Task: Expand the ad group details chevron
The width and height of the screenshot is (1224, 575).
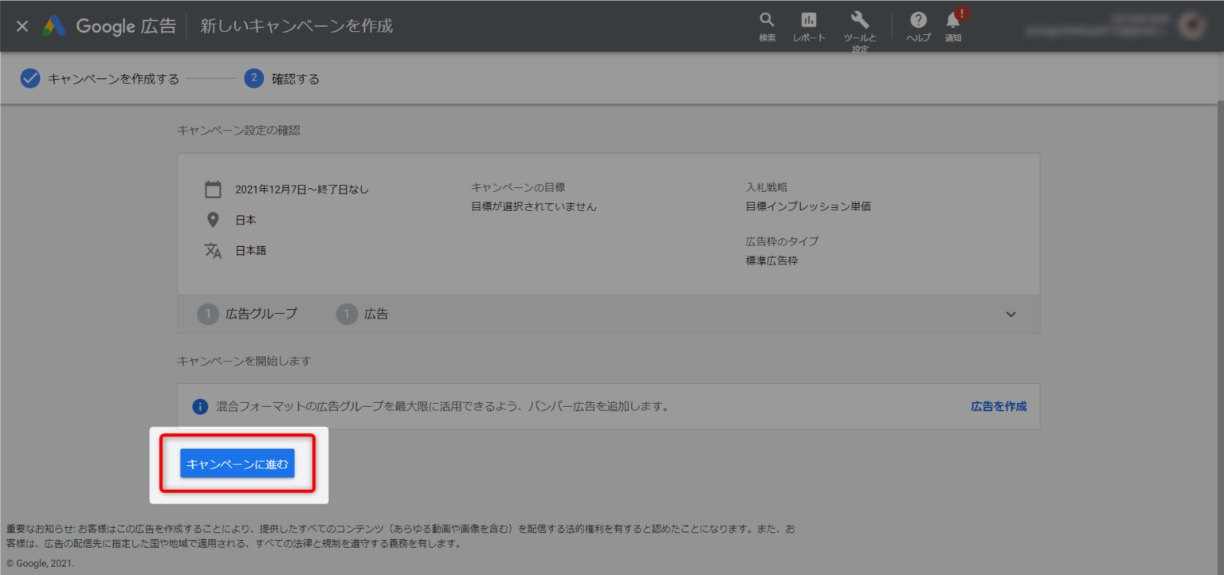Action: [x=1010, y=315]
